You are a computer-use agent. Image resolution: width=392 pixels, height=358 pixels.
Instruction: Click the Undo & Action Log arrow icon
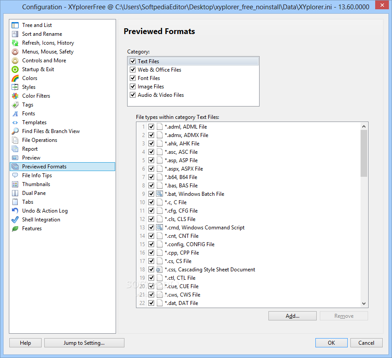coord(15,211)
